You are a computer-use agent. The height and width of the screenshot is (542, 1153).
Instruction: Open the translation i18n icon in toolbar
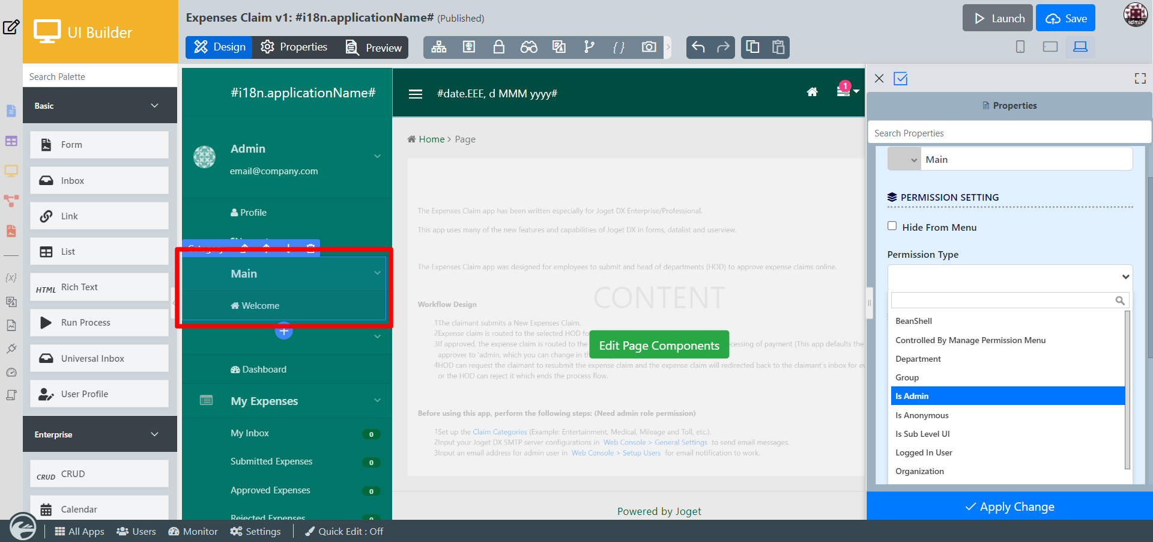(x=559, y=47)
